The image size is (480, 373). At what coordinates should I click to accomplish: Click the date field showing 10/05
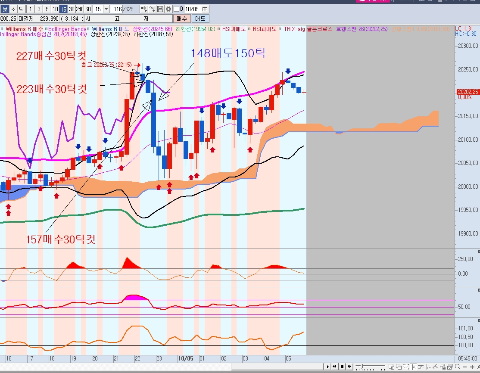(x=192, y=9)
